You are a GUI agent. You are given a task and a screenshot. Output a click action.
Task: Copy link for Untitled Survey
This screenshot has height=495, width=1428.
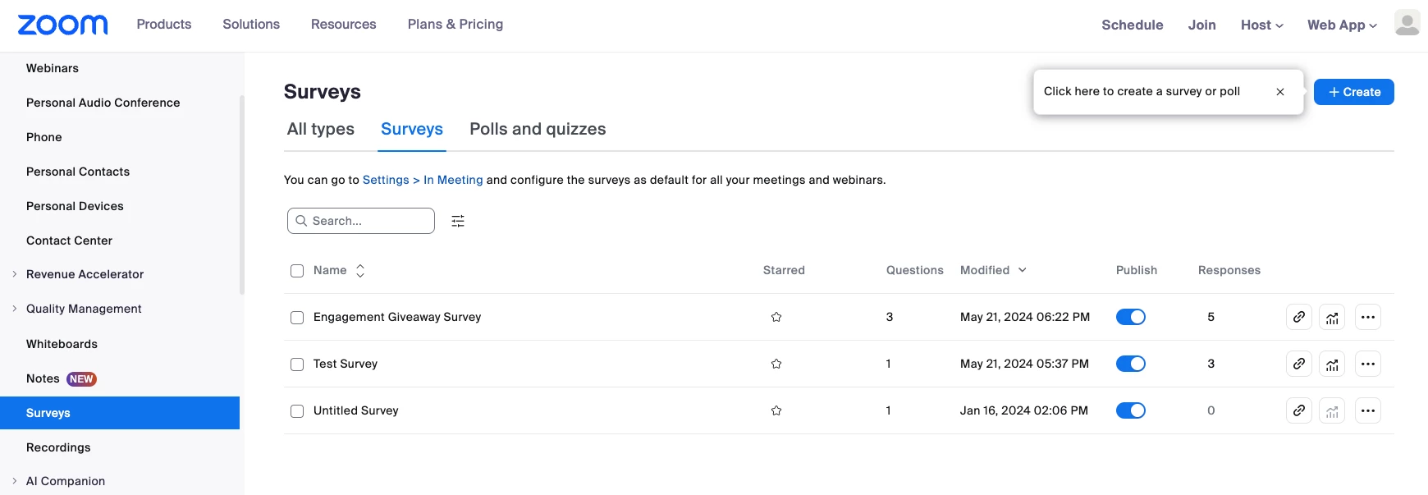(x=1299, y=410)
